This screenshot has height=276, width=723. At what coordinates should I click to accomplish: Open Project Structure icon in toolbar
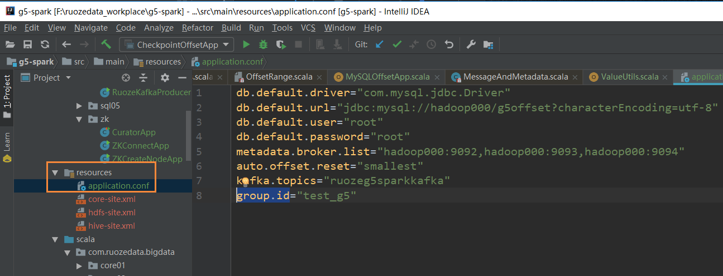coord(488,45)
